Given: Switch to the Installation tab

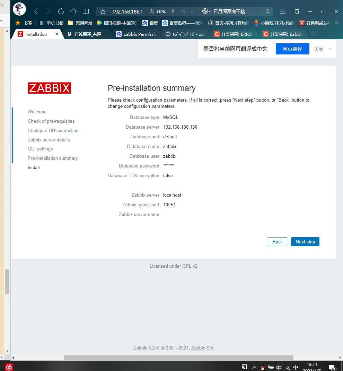Looking at the screenshot, I should [36, 34].
